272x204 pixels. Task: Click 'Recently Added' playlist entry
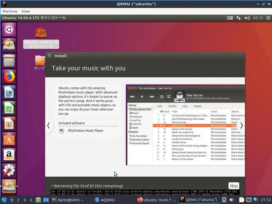pyautogui.click(x=139, y=140)
